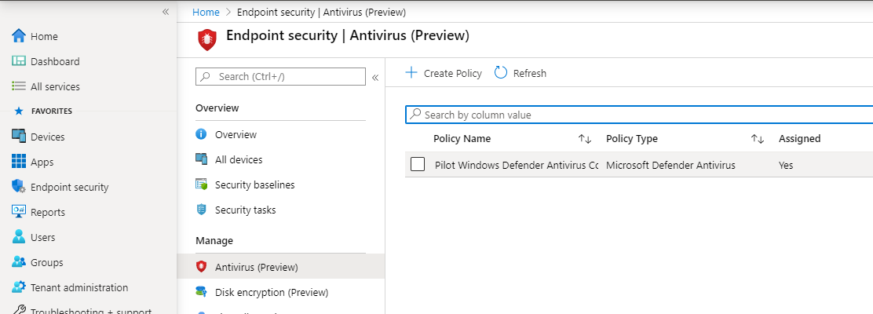Collapse the Endpoint security menu panel
The image size is (873, 314).
click(375, 77)
